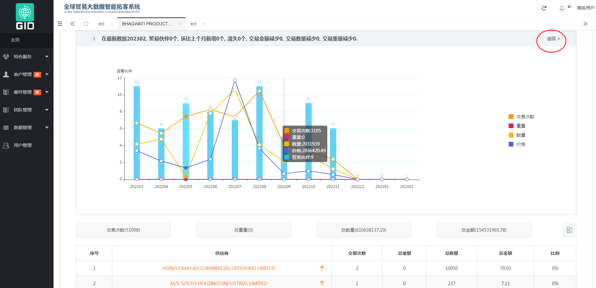Image resolution: width=596 pixels, height=288 pixels.
Task: Click the 202205 bar in chart
Action: [186, 141]
